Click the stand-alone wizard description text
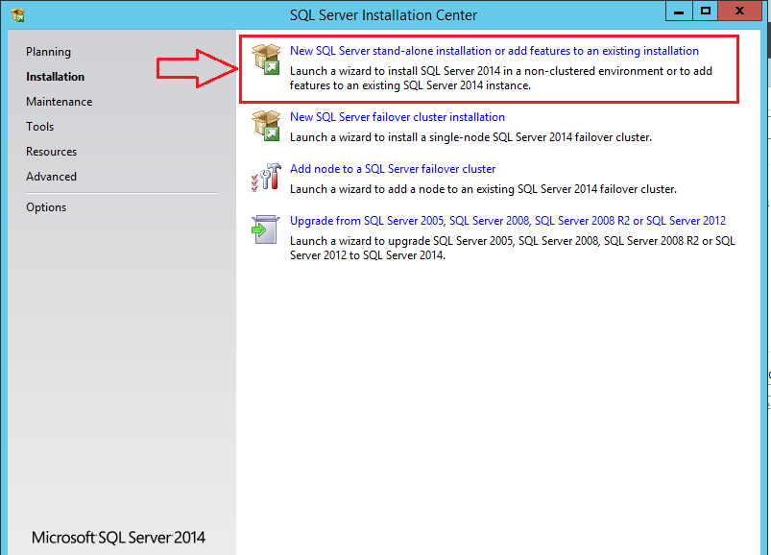771x555 pixels. [x=501, y=78]
